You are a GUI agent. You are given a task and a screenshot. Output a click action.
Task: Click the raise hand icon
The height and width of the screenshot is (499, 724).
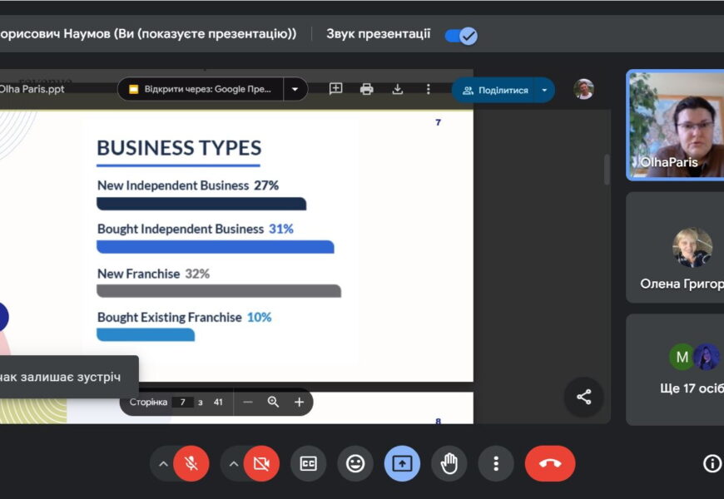pos(449,464)
